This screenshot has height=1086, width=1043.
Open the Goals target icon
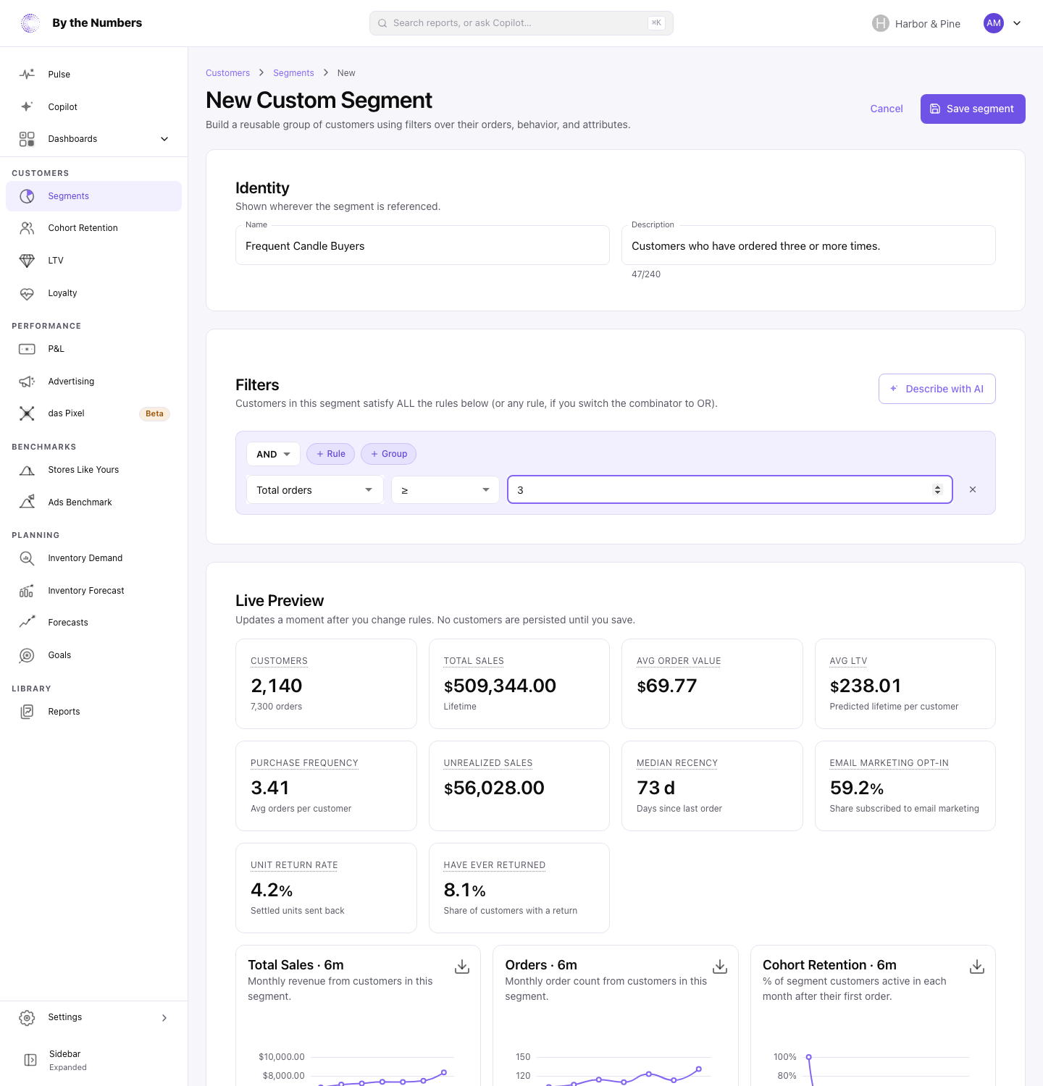27,655
